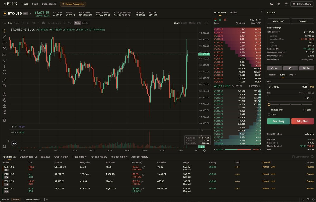
Task: Select the brush drawing tool
Action: click(4, 60)
